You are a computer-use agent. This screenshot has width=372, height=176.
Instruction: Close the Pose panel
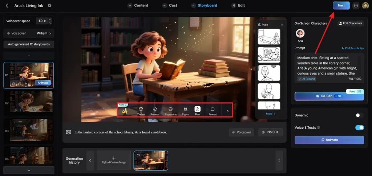(x=282, y=25)
